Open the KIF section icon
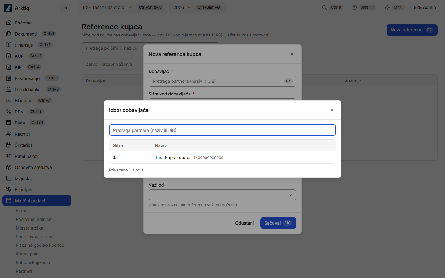445x278 pixels. pyautogui.click(x=9, y=67)
